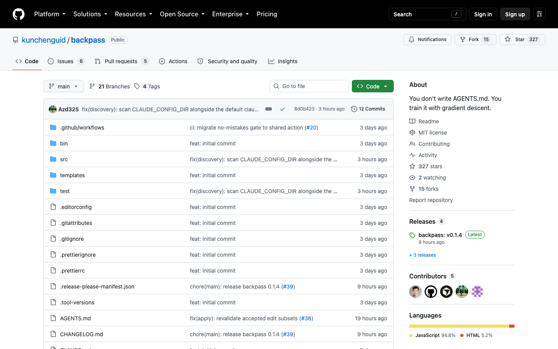
Task: Click the Sign in button
Action: pyautogui.click(x=483, y=14)
